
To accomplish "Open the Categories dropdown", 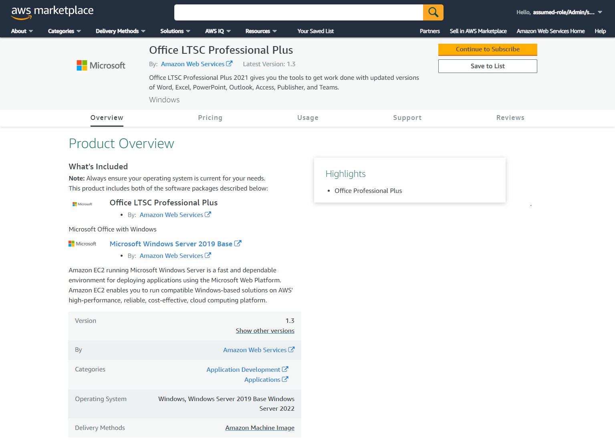I will pyautogui.click(x=65, y=31).
